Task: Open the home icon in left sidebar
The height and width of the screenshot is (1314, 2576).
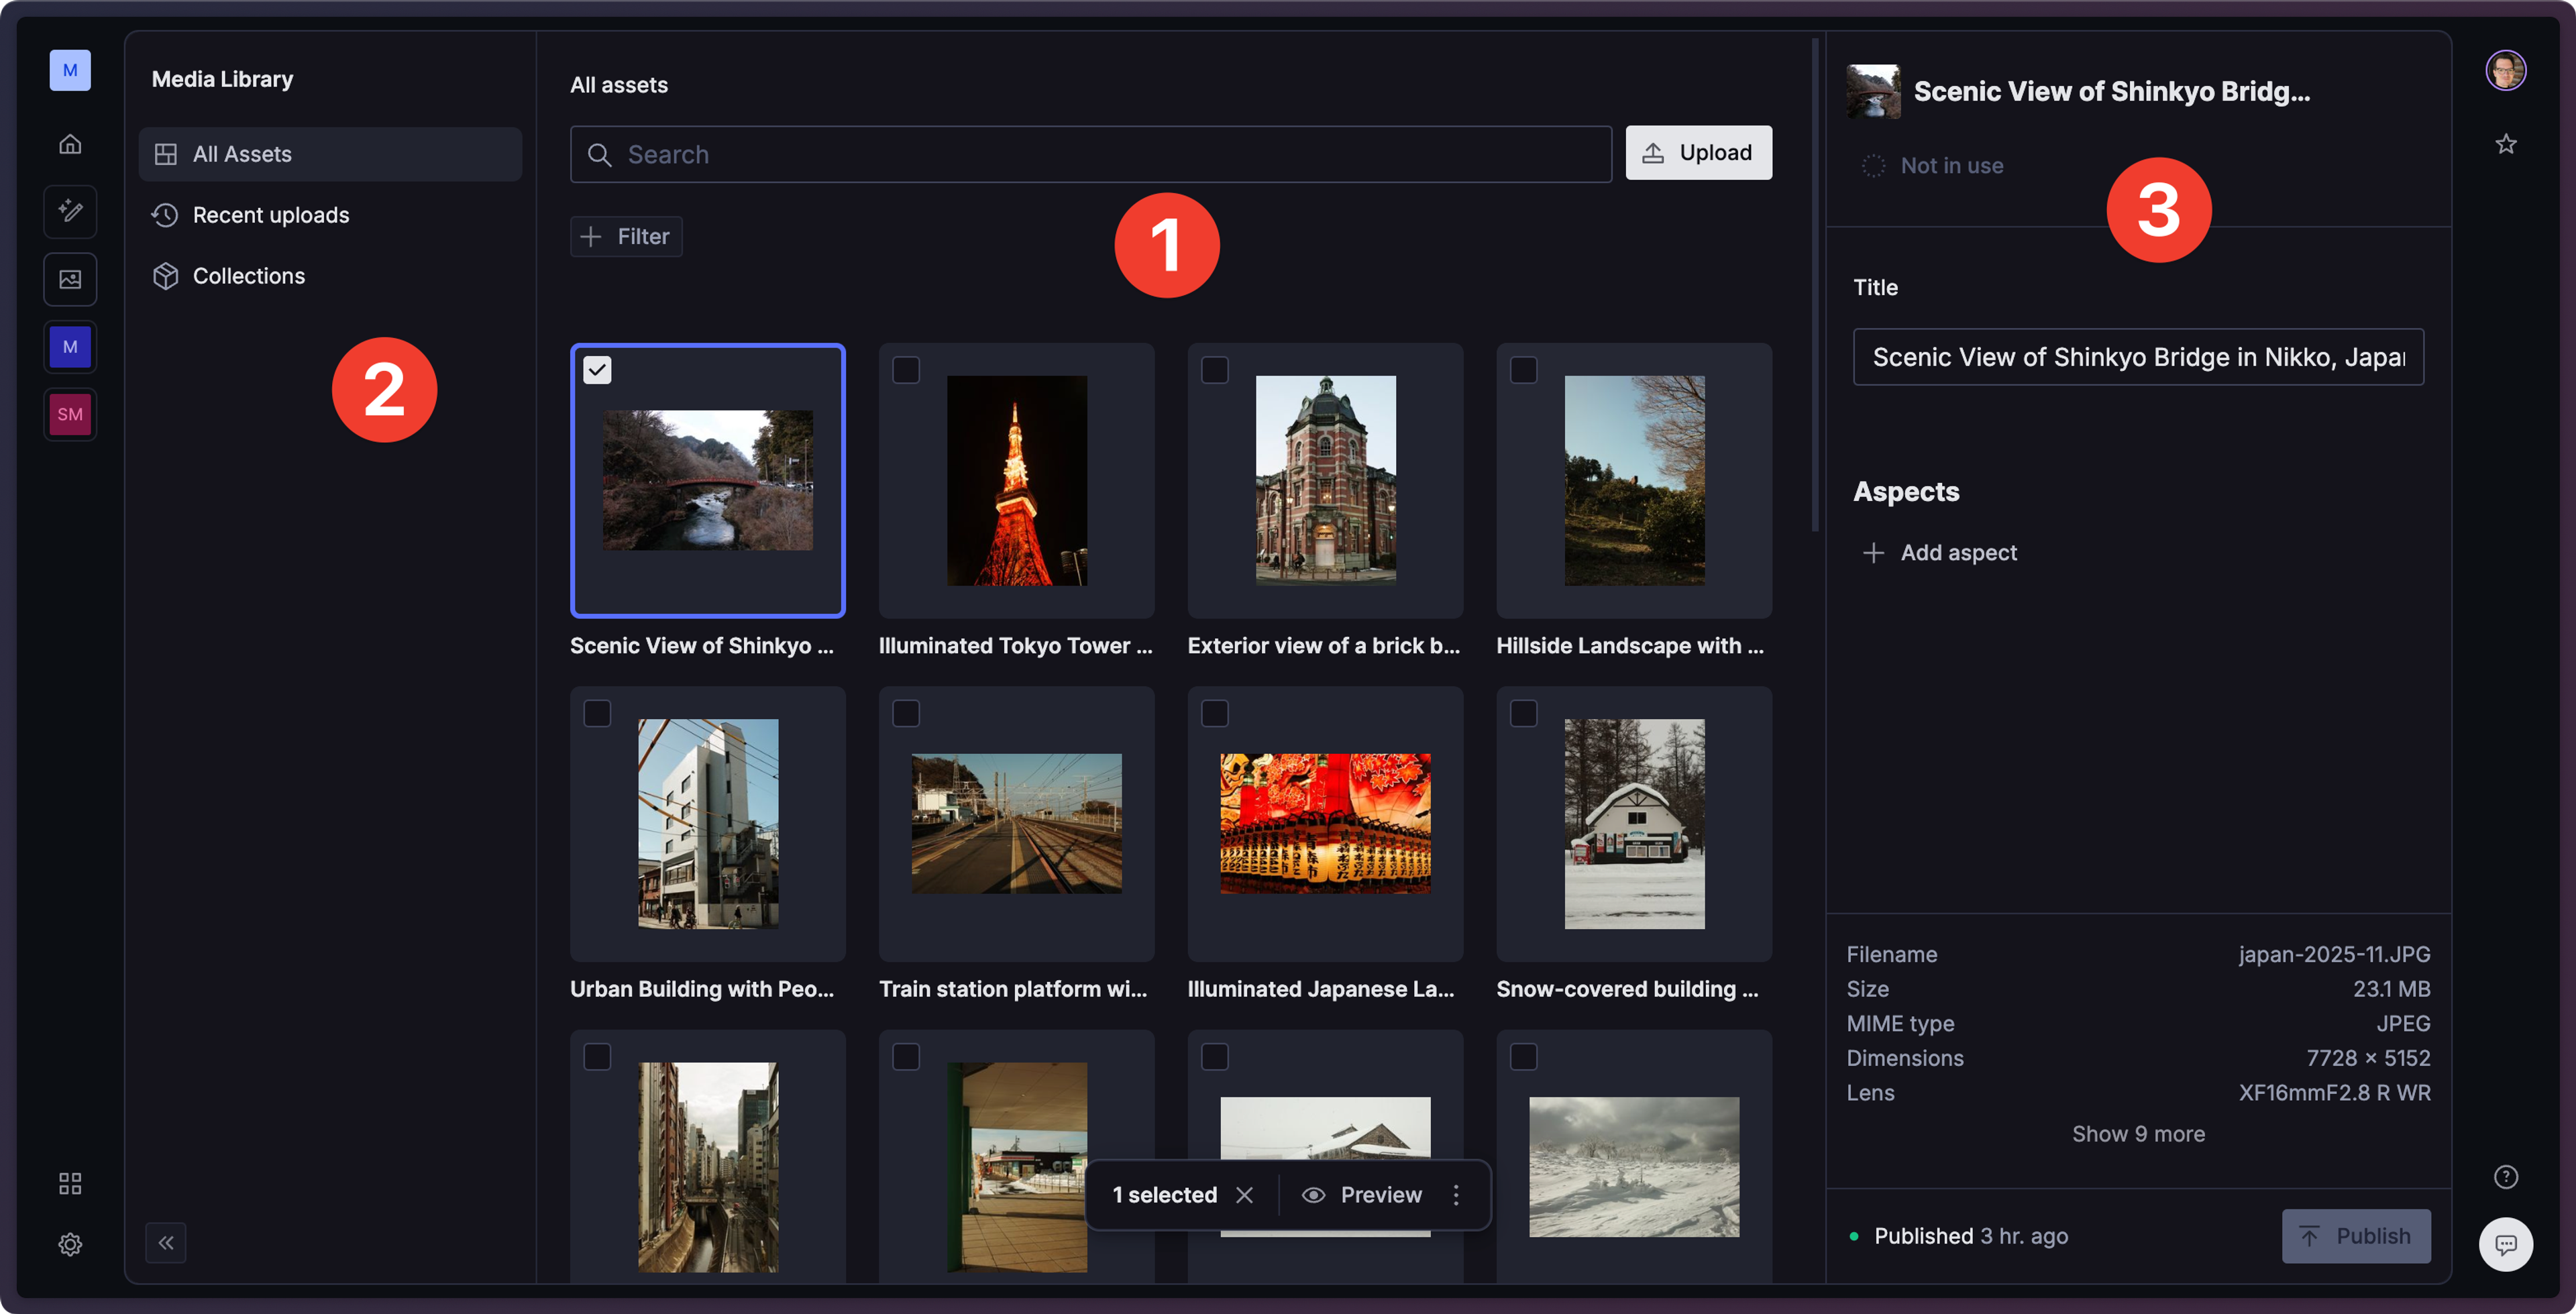Action: [x=70, y=144]
